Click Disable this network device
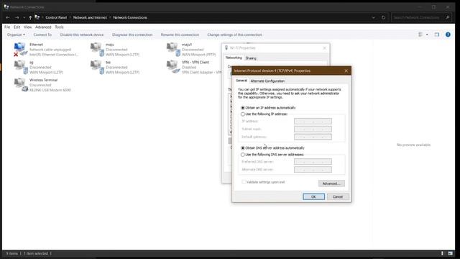This screenshot has width=460, height=259. click(x=82, y=35)
